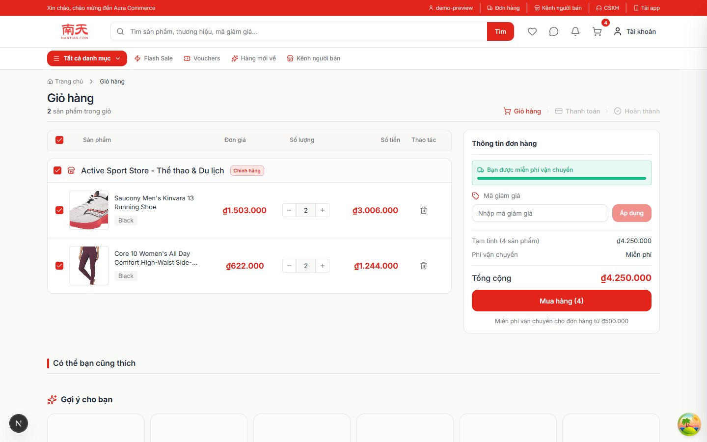707x442 pixels.
Task: Toggle Active Sport Store checkbox
Action: [57, 170]
